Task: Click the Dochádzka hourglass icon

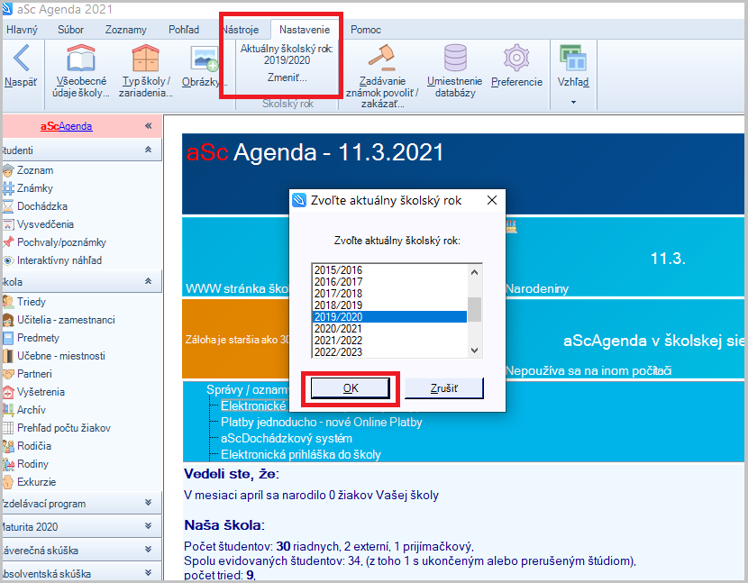Action: [x=8, y=206]
